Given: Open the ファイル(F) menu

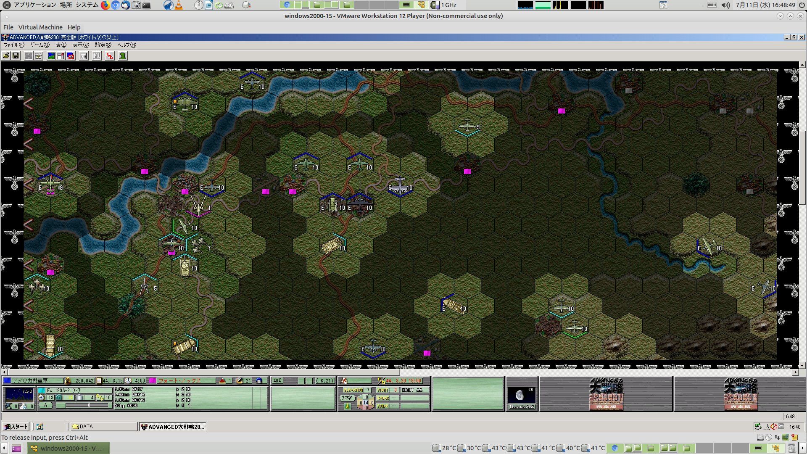Looking at the screenshot, I should click(x=13, y=45).
